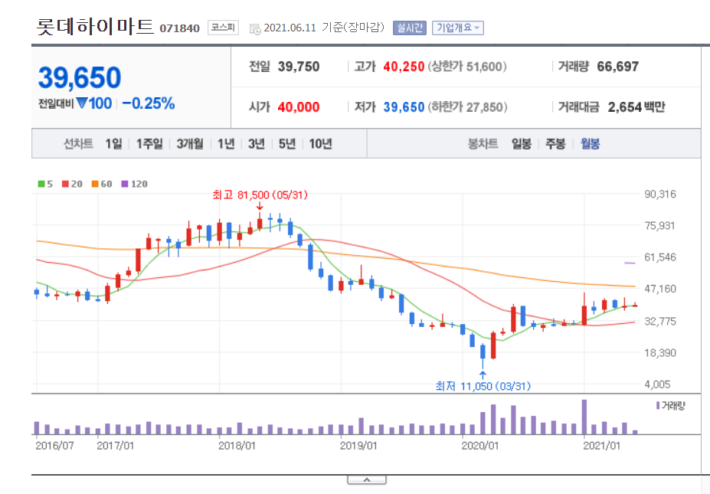The width and height of the screenshot is (710, 494).
Task: Click the 시가 value 40,000
Action: [x=299, y=107]
